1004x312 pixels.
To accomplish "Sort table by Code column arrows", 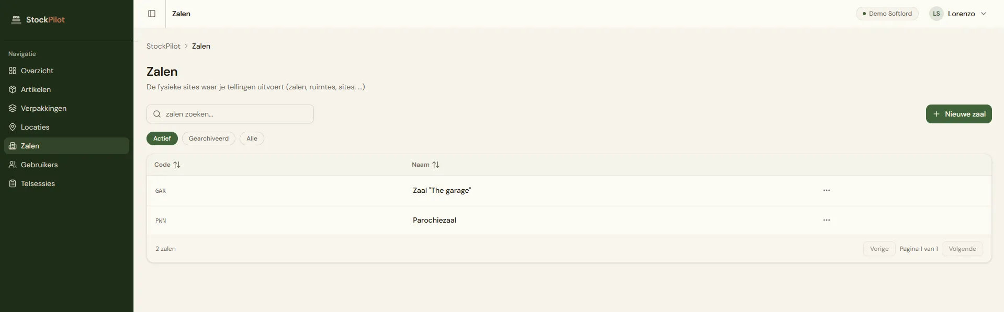I will [x=177, y=165].
